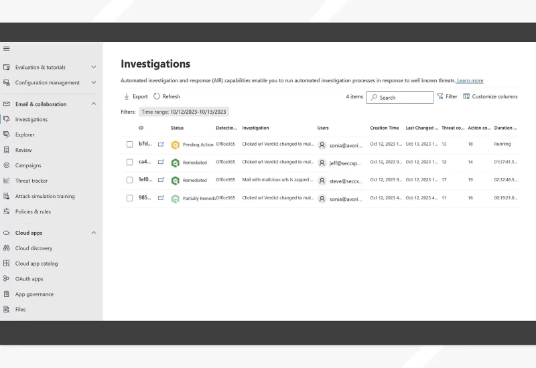
Task: Open the Filter panel
Action: pos(447,96)
